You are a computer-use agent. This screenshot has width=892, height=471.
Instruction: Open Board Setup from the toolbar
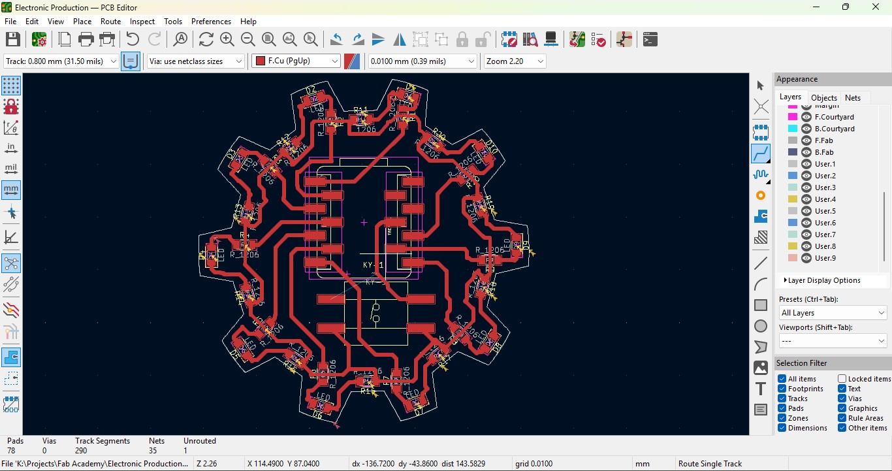39,40
